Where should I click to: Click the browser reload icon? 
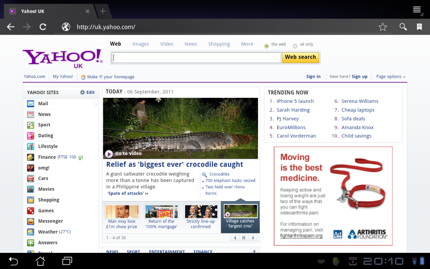click(43, 27)
